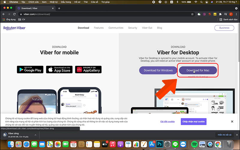The image size is (240, 150).
Task: Go to the Viber Out nav link
Action: pyautogui.click(x=147, y=28)
